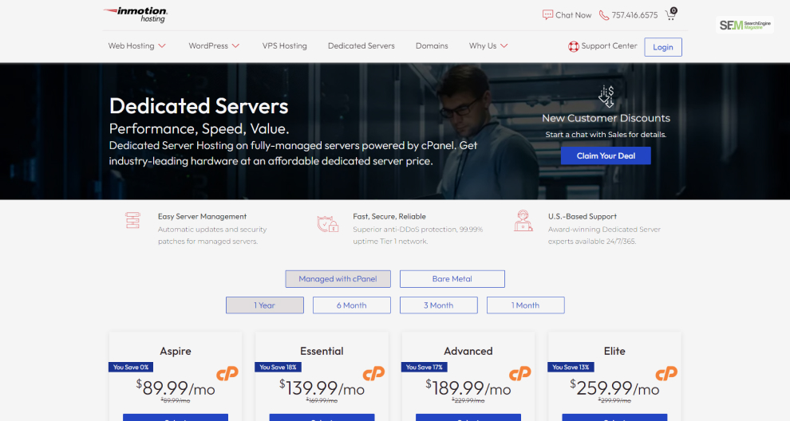The height and width of the screenshot is (421, 790).
Task: Select the 6 Month billing term
Action: click(352, 305)
